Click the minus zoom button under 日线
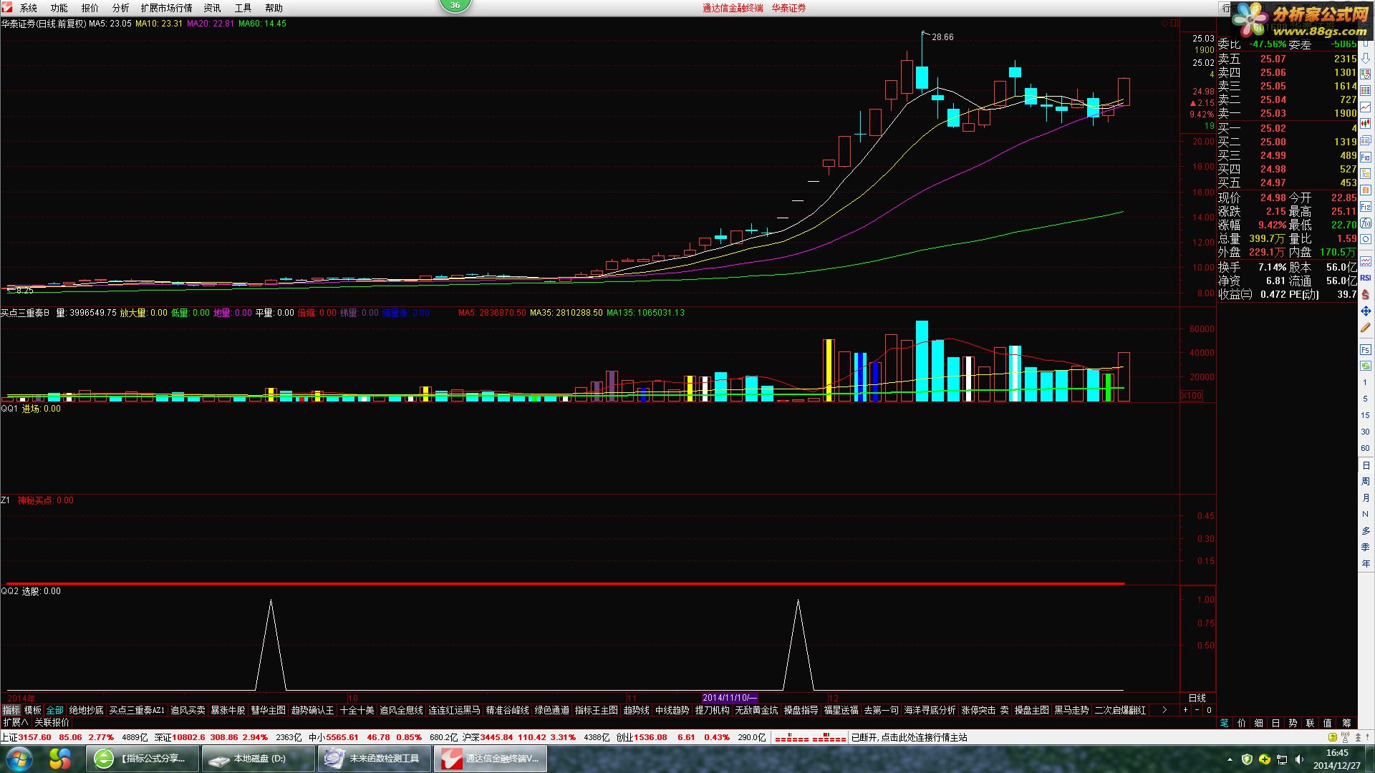The height and width of the screenshot is (773, 1375). pyautogui.click(x=1197, y=710)
